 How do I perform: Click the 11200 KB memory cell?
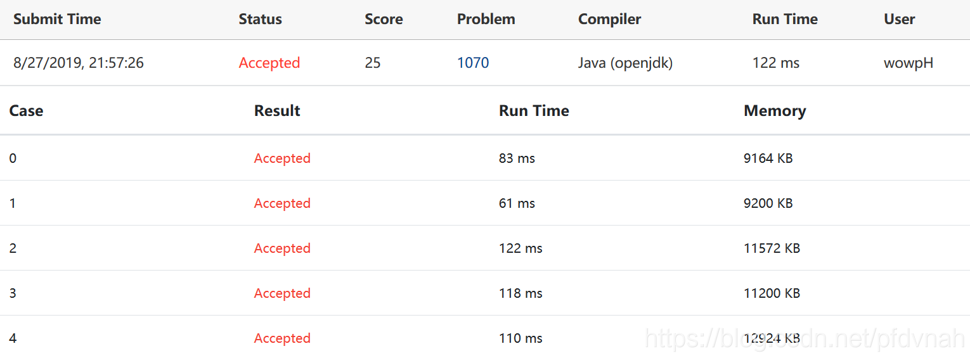(x=772, y=293)
